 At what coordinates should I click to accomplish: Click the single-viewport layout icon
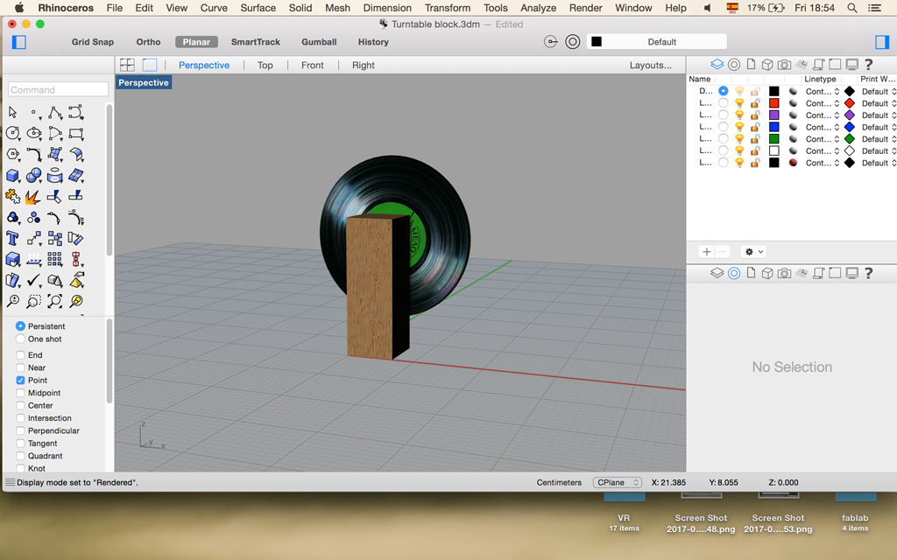149,65
